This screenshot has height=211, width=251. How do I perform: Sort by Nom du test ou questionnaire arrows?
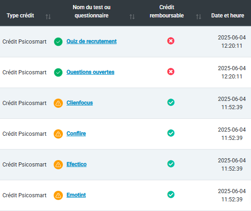pyautogui.click(x=132, y=17)
